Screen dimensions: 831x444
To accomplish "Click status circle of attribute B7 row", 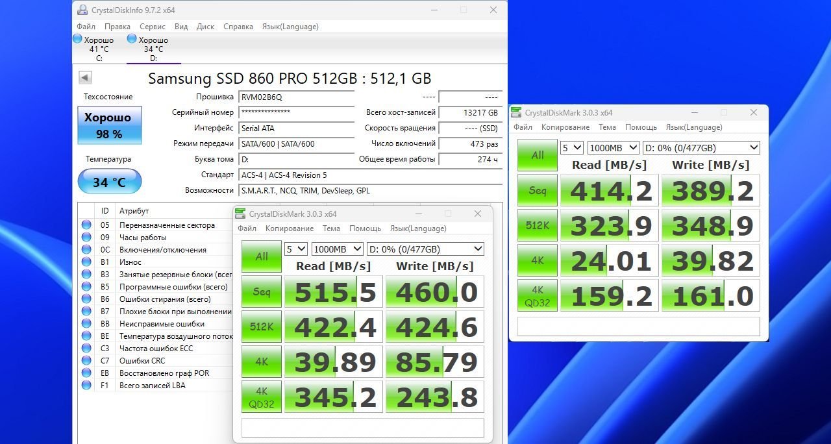I will click(x=86, y=312).
